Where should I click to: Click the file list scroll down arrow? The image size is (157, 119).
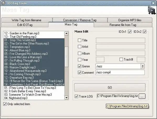pyautogui.click(x=66, y=98)
